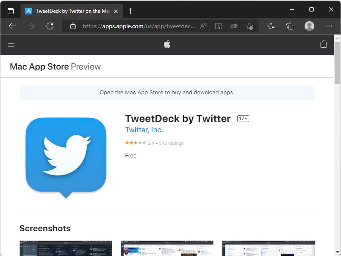Viewport: 341px width, 256px height.
Task: Refresh the current page
Action: pos(50,26)
